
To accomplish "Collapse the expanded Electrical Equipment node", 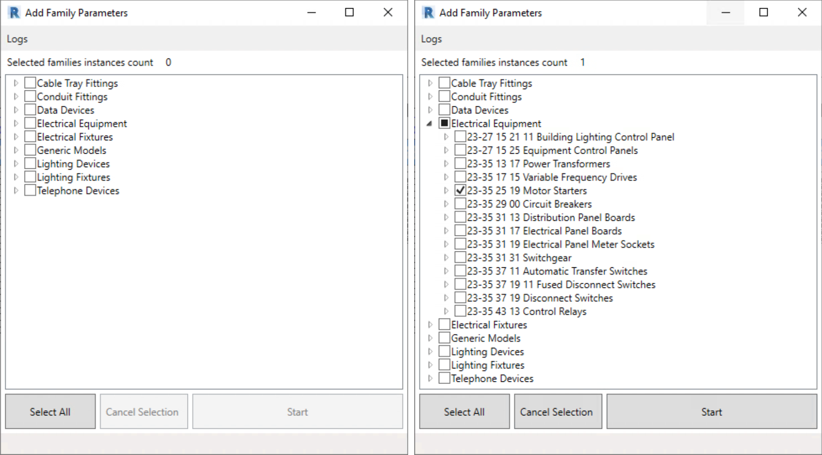I will click(429, 124).
